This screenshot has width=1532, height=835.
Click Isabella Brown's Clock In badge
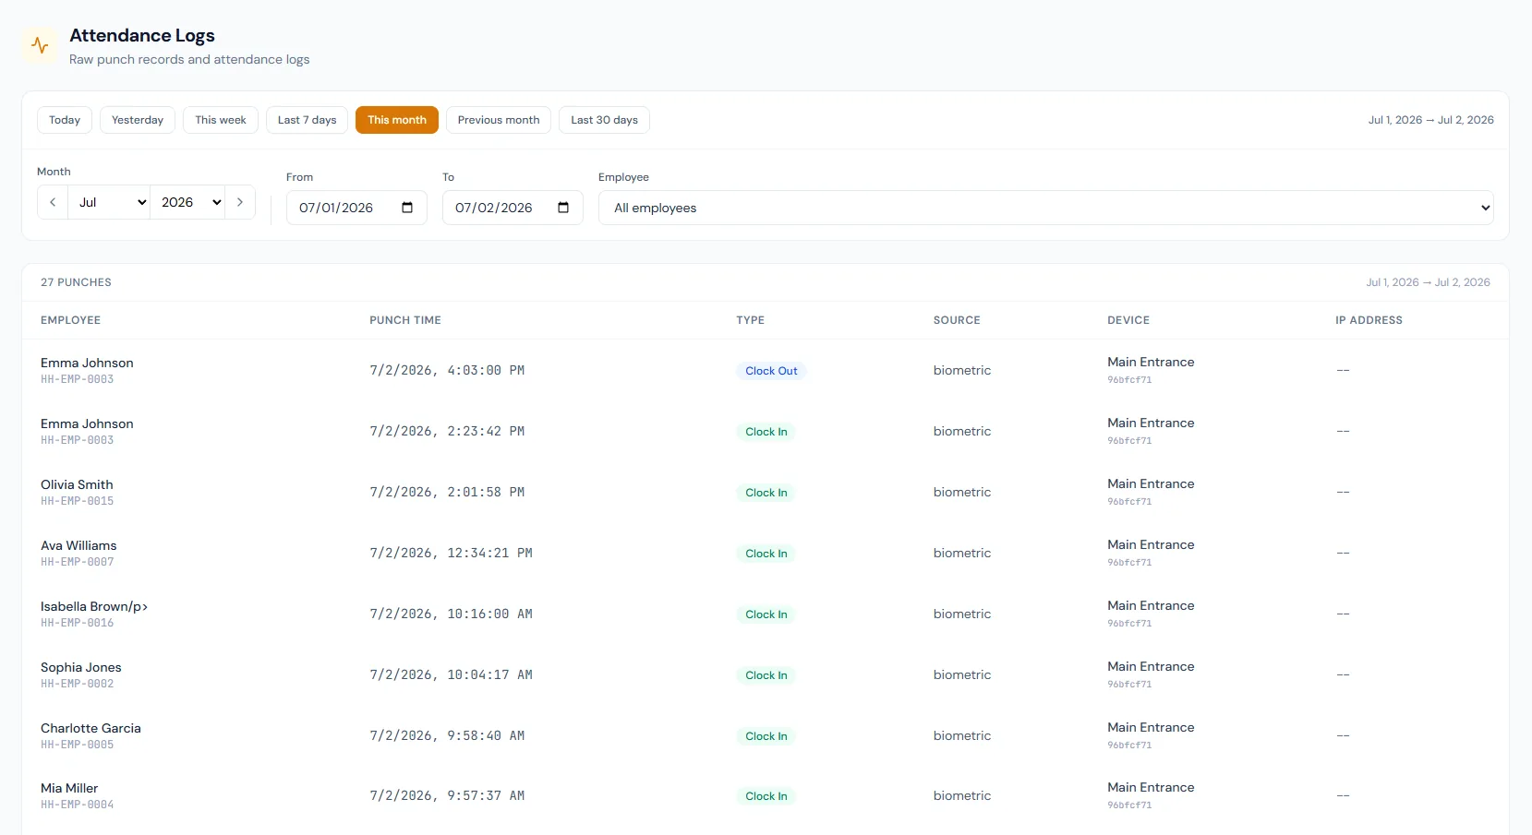pos(766,614)
